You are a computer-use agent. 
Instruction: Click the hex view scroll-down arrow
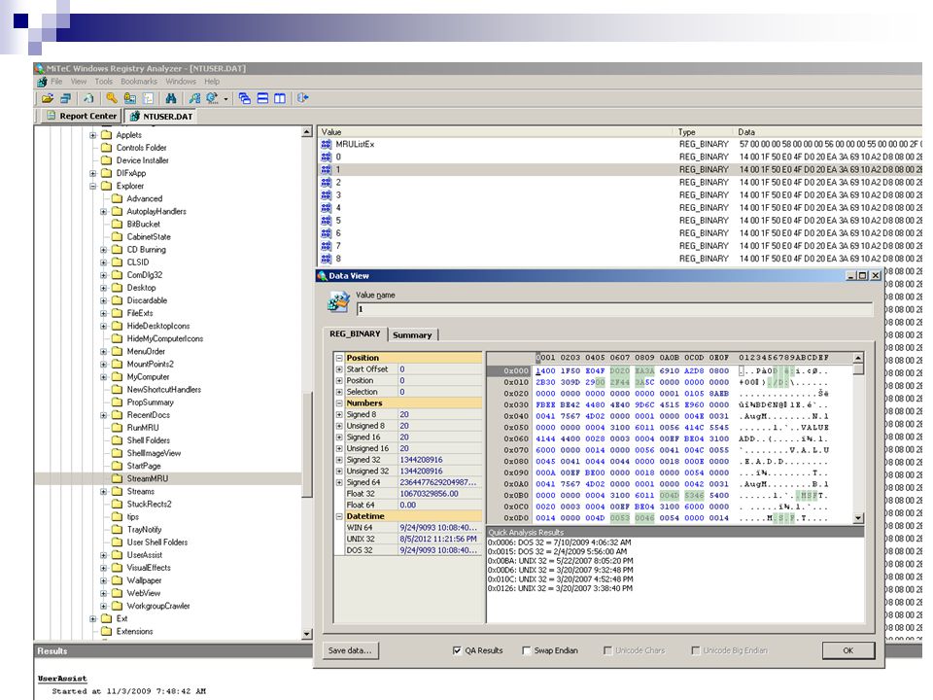point(858,518)
